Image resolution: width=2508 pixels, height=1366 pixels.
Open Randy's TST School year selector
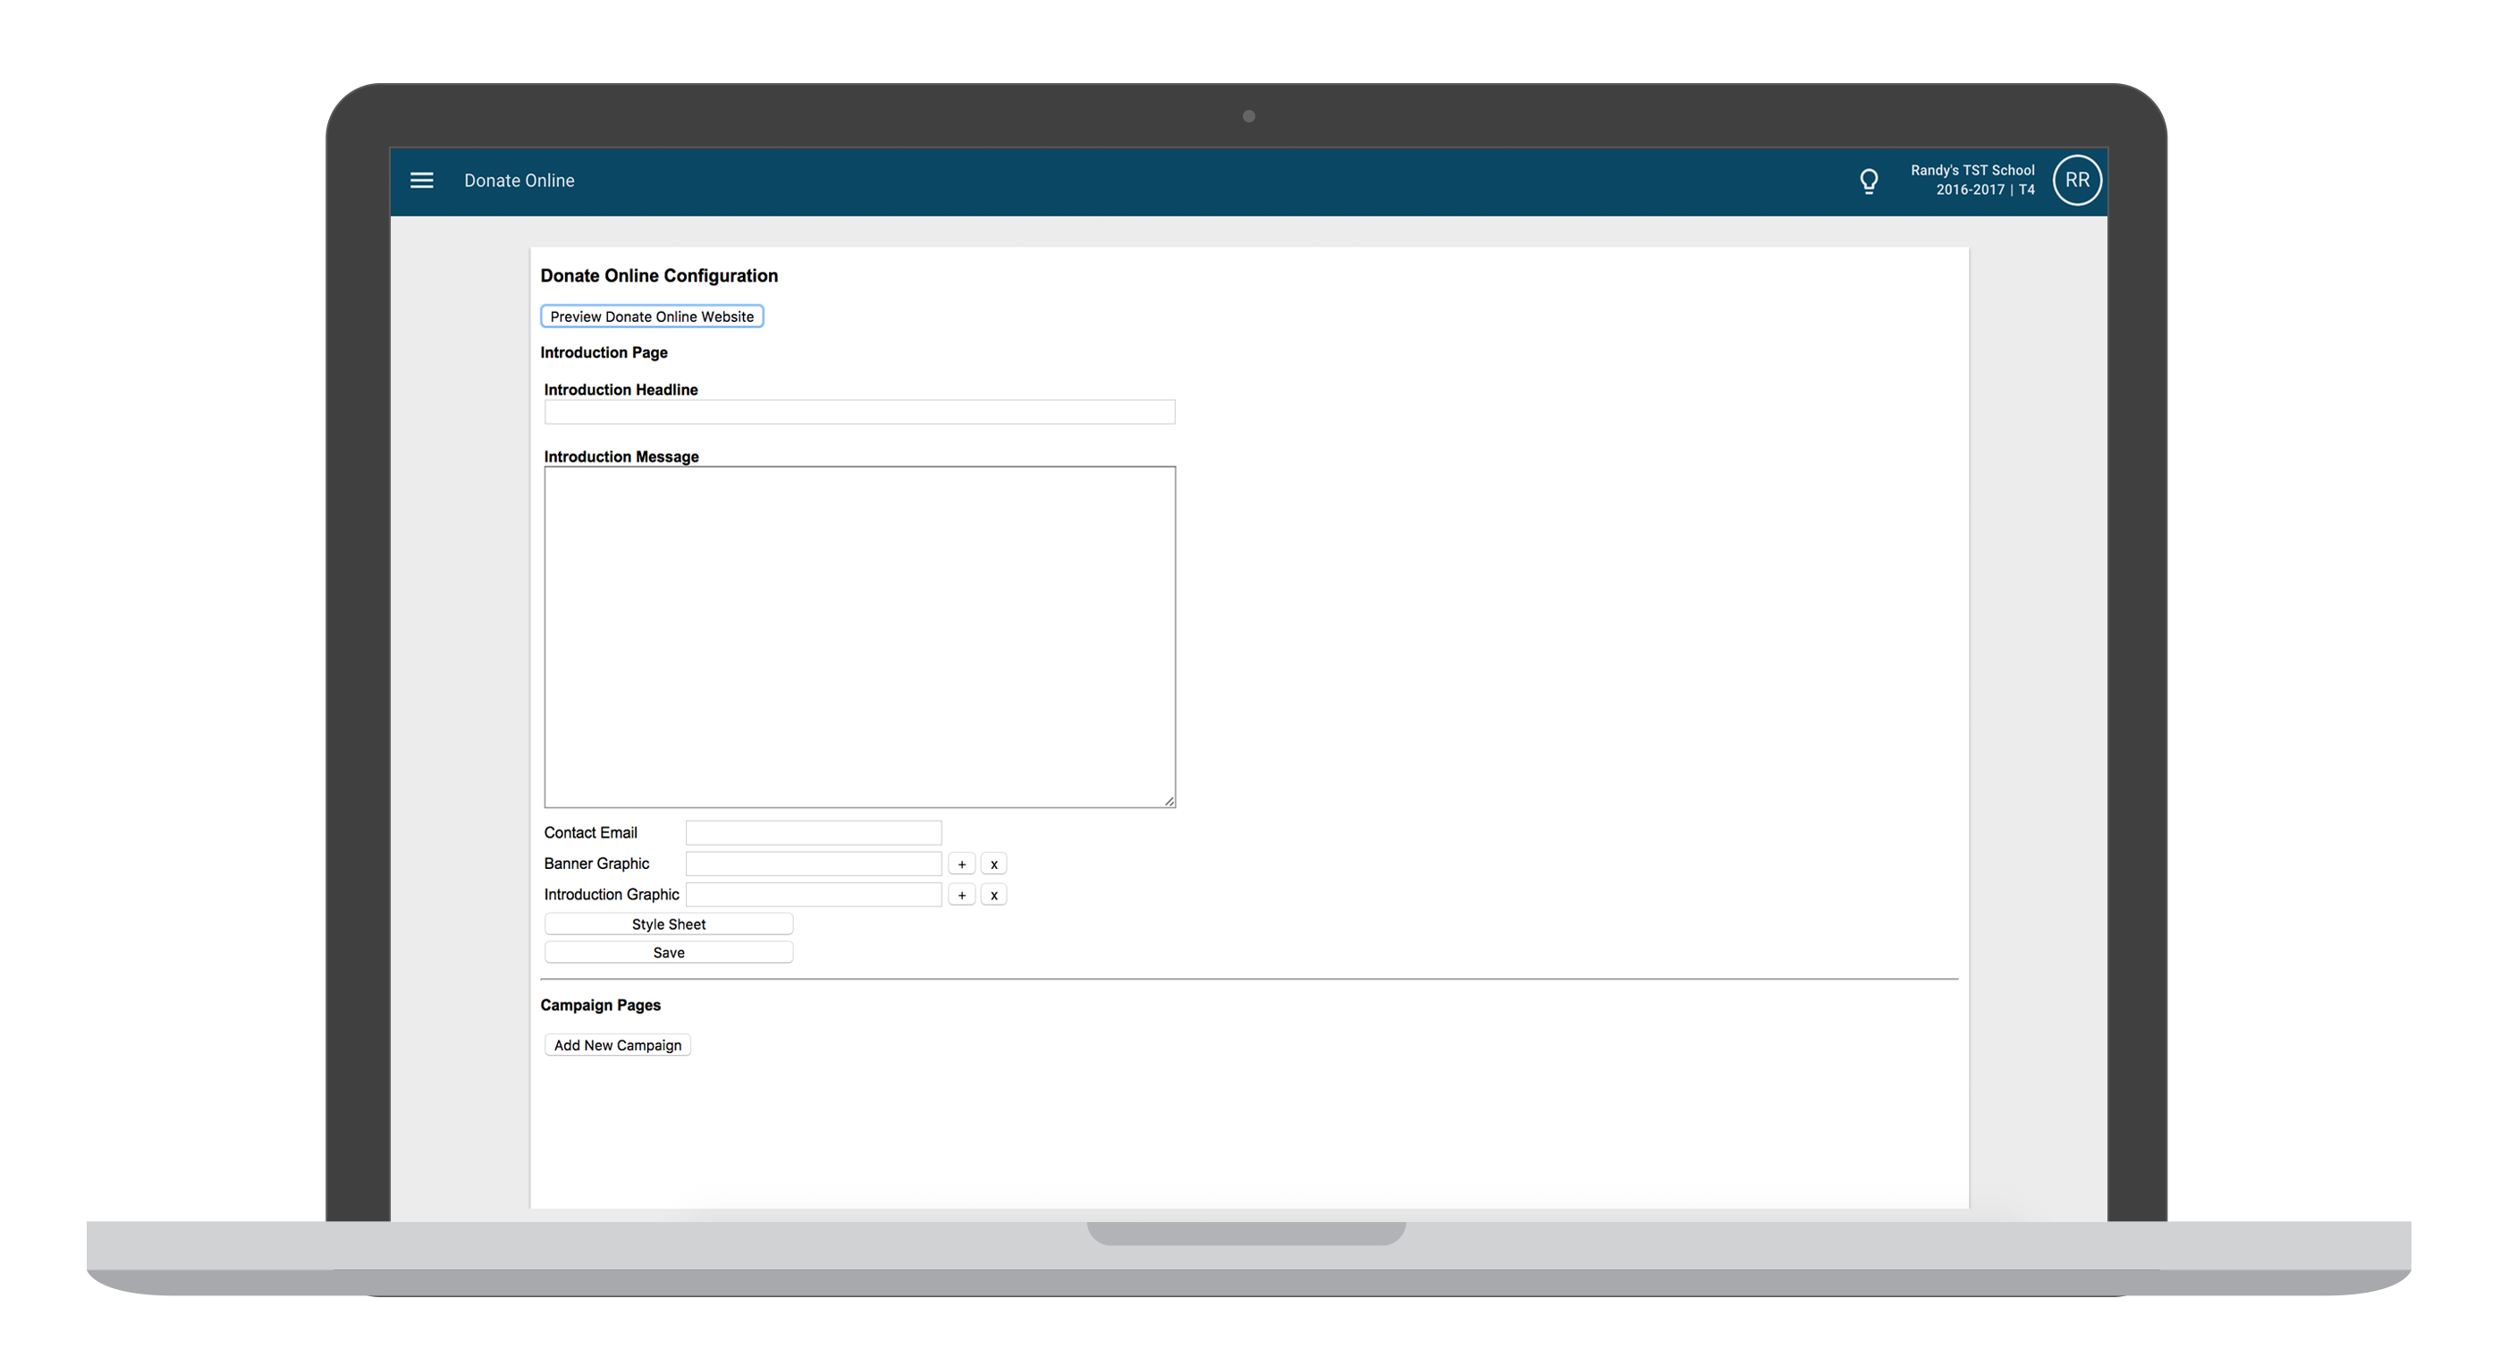pyautogui.click(x=1972, y=180)
